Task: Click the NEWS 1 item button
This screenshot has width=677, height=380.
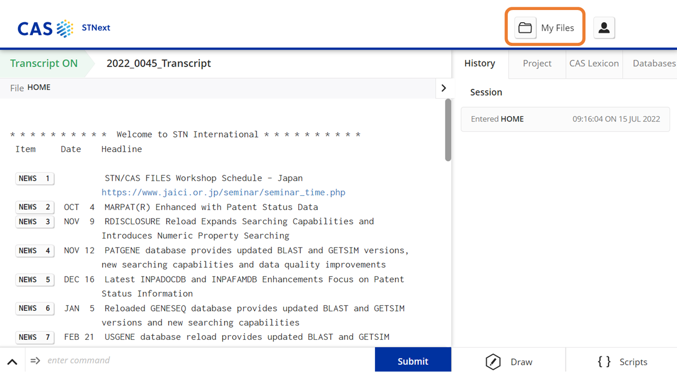Action: [35, 178]
